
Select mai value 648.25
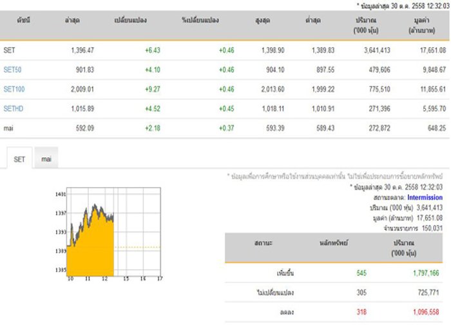[x=437, y=128]
